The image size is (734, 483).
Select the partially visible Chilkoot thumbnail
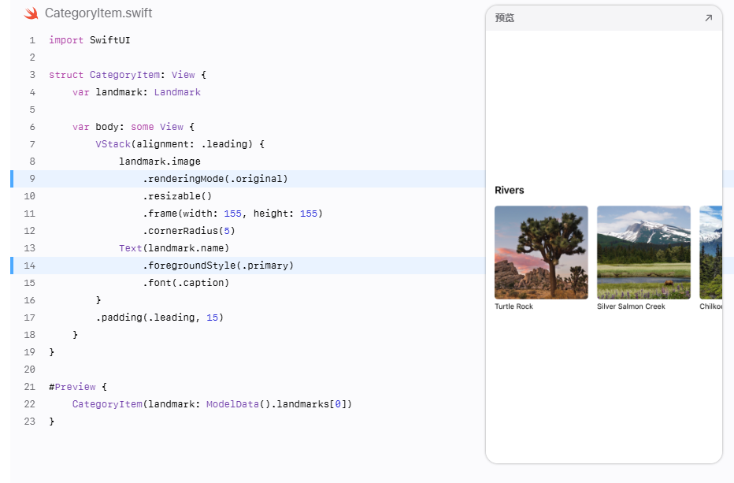pyautogui.click(x=710, y=252)
